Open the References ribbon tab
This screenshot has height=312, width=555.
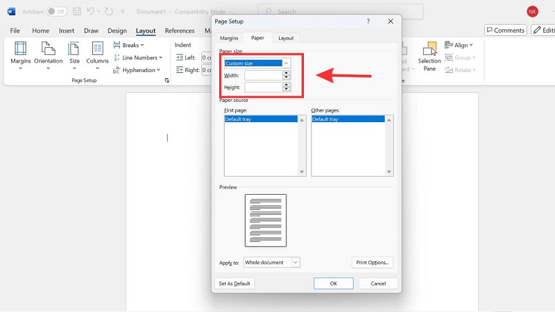point(180,31)
